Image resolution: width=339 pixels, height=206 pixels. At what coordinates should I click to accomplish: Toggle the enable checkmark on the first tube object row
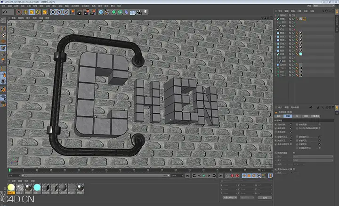click(x=294, y=33)
